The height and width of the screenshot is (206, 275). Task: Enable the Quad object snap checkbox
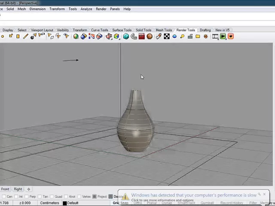pyautogui.click(x=52, y=197)
